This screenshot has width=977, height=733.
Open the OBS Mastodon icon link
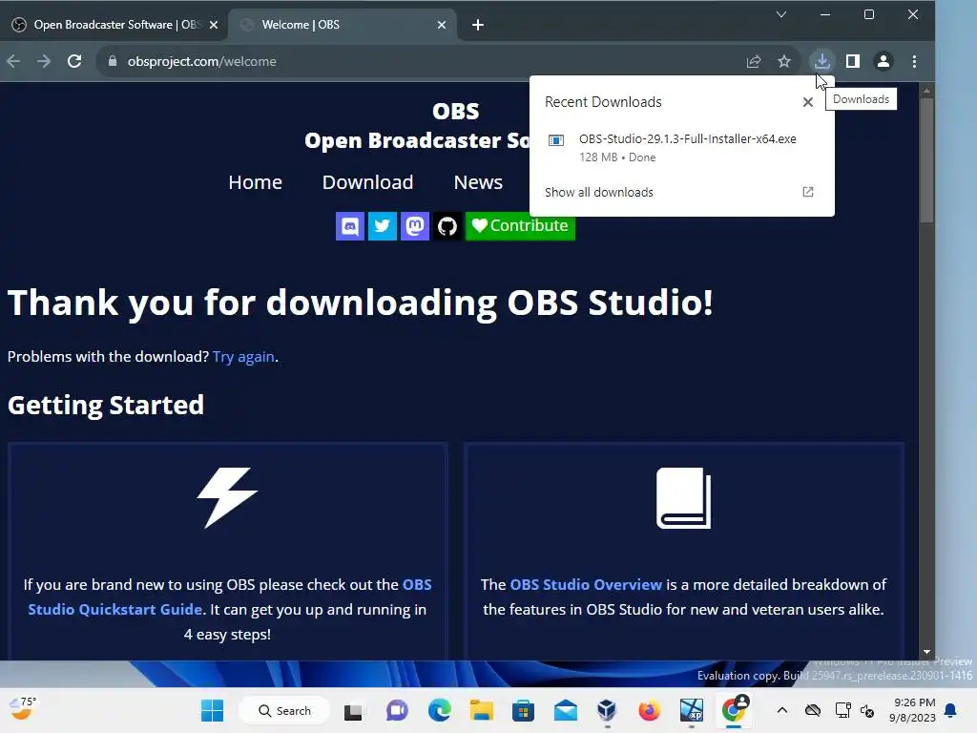414,225
